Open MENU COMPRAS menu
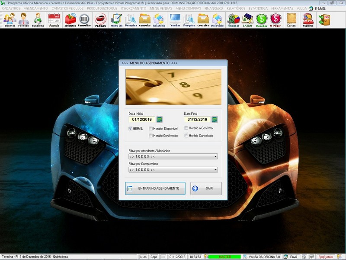The height and width of the screenshot is (260, 346). pyautogui.click(x=188, y=8)
